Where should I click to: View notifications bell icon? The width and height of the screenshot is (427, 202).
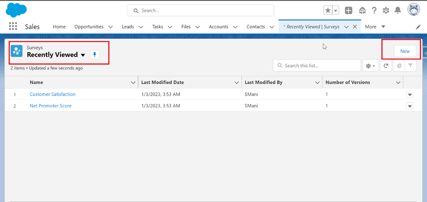398,11
